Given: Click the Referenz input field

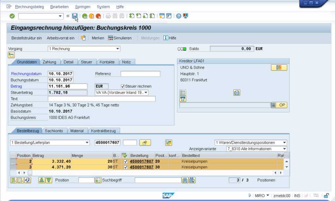Looking at the screenshot, I should pos(140,74).
